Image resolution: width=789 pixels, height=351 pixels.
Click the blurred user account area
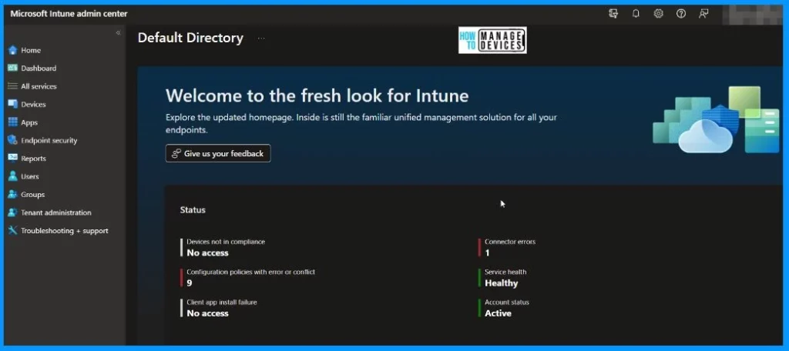[x=752, y=14]
